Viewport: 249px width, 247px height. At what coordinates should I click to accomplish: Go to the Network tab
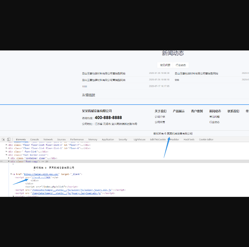pos(48,139)
